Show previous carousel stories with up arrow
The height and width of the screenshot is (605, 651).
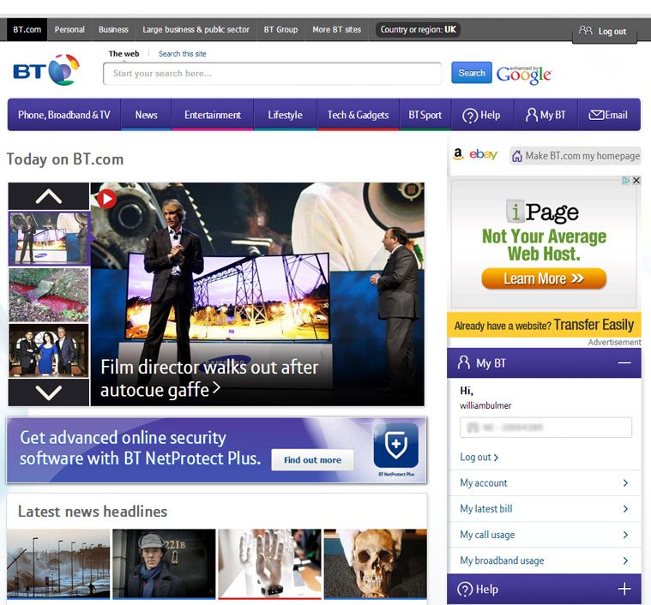[49, 196]
